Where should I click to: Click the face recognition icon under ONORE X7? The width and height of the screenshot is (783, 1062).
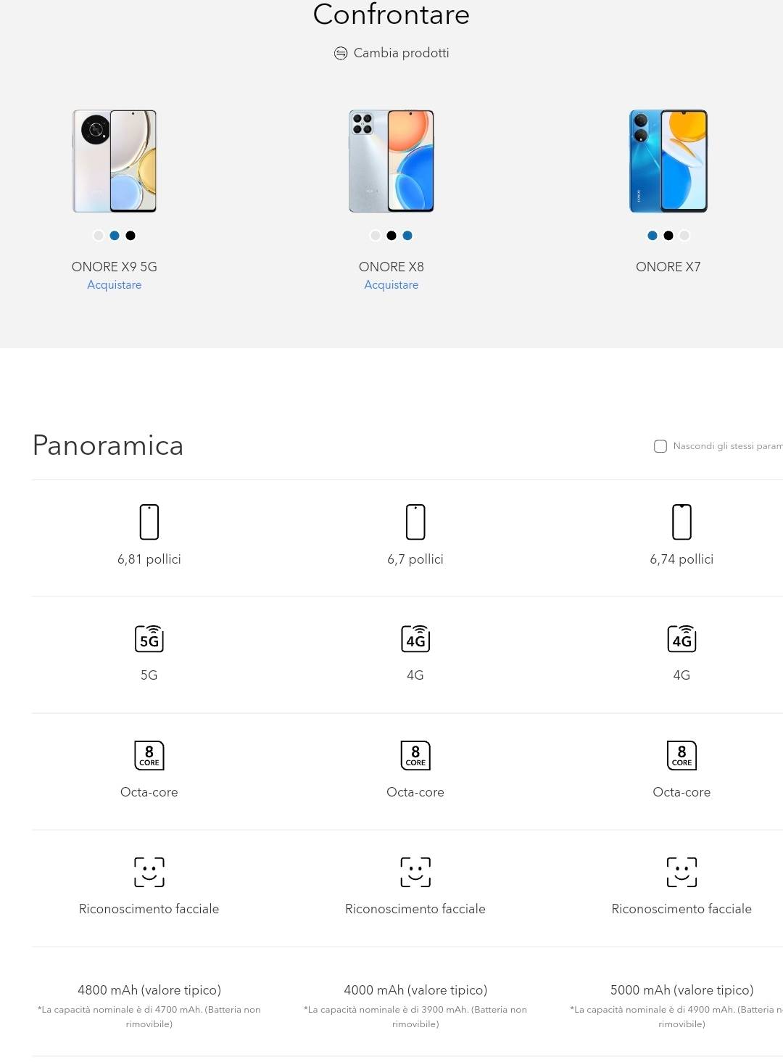(681, 873)
